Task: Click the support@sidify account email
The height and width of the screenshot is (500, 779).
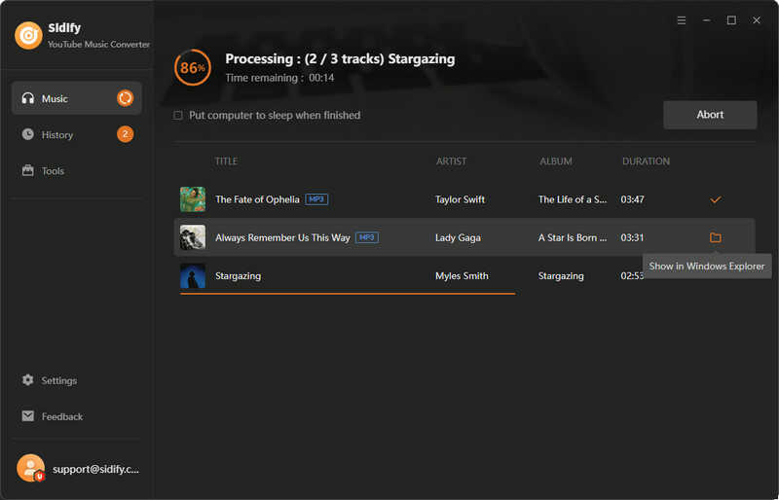Action: 95,469
